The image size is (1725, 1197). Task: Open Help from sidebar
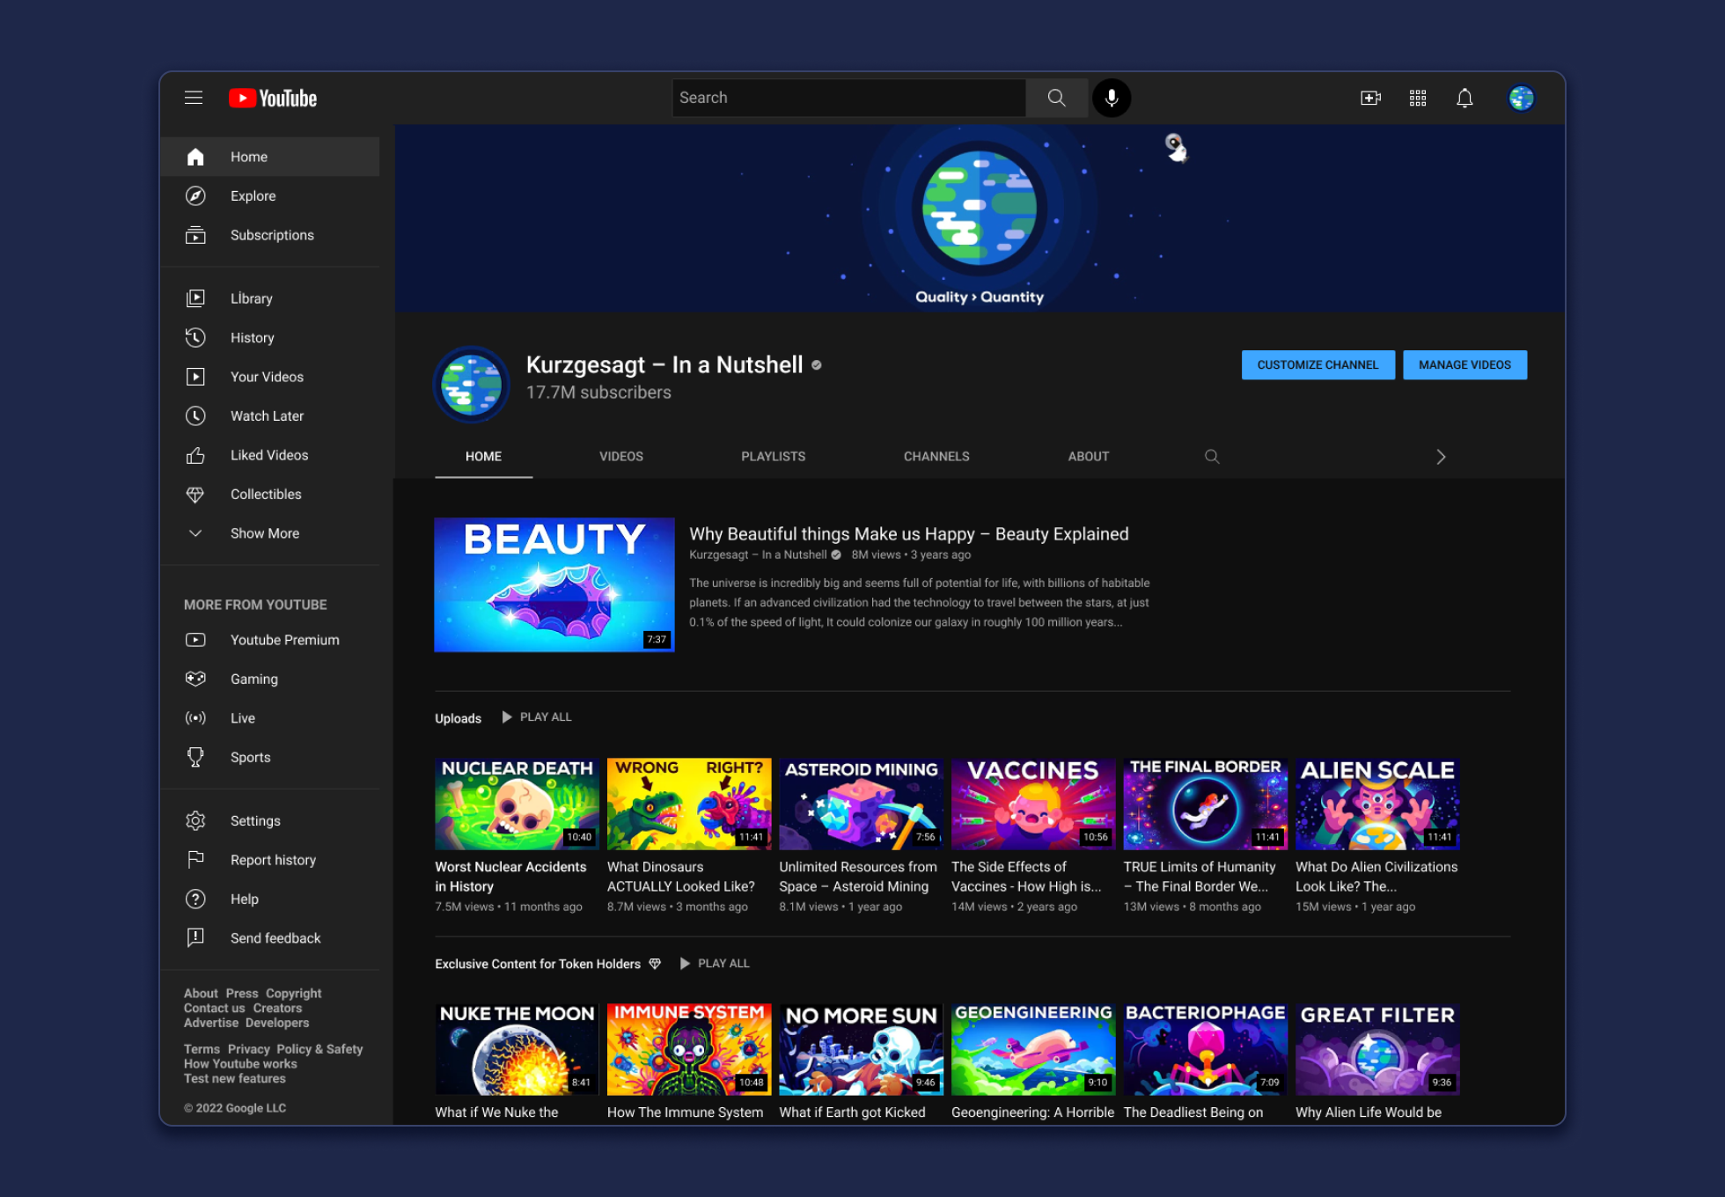coord(270,899)
